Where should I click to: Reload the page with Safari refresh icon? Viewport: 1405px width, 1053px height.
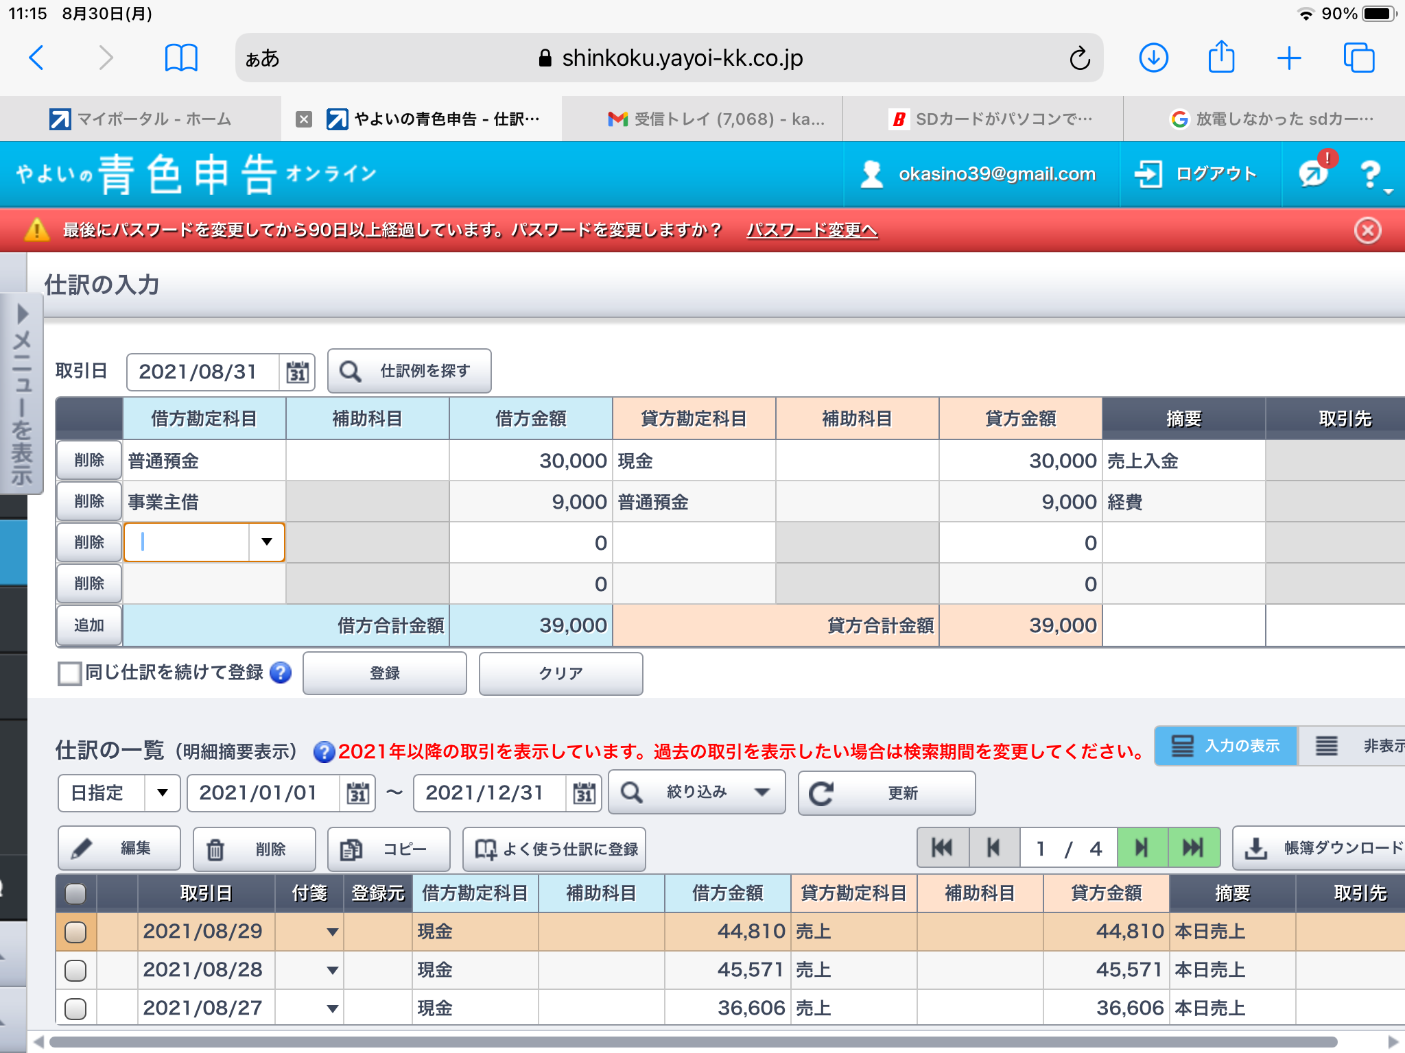click(x=1079, y=58)
